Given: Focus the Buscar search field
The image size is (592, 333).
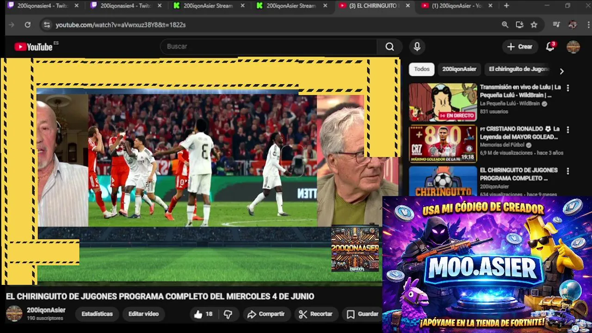Looking at the screenshot, I should point(269,47).
